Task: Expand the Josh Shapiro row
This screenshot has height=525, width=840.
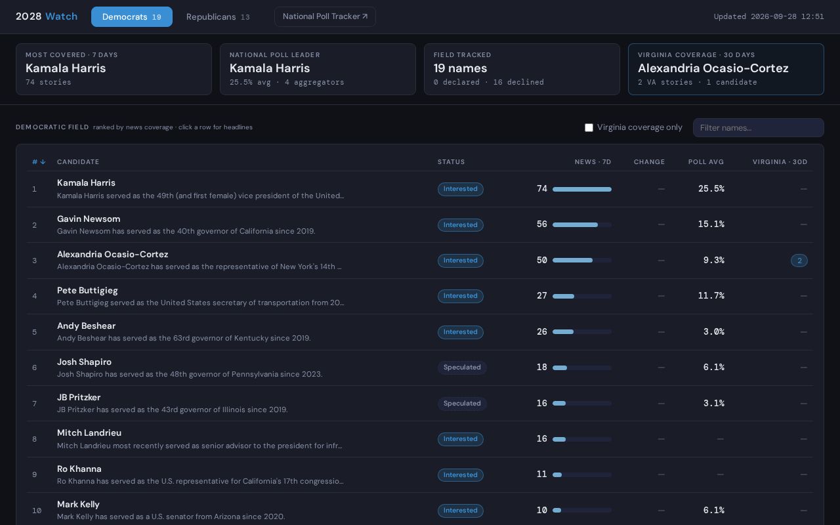Action: (420, 367)
